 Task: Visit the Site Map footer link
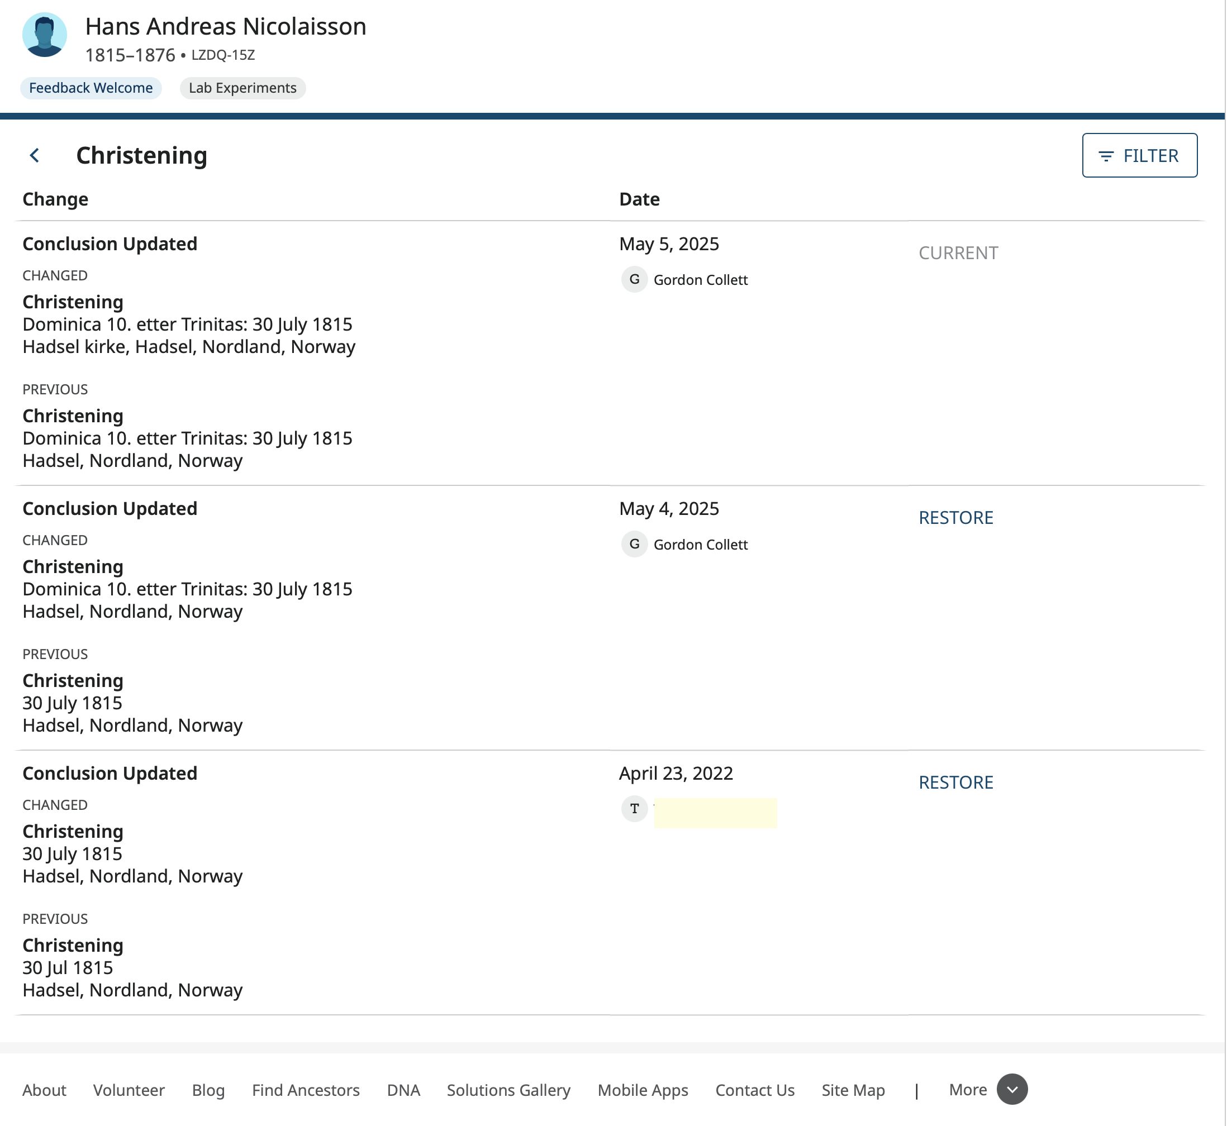(x=853, y=1090)
